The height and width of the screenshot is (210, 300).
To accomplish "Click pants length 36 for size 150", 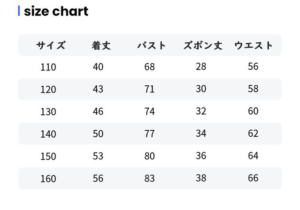I will pyautogui.click(x=201, y=156).
